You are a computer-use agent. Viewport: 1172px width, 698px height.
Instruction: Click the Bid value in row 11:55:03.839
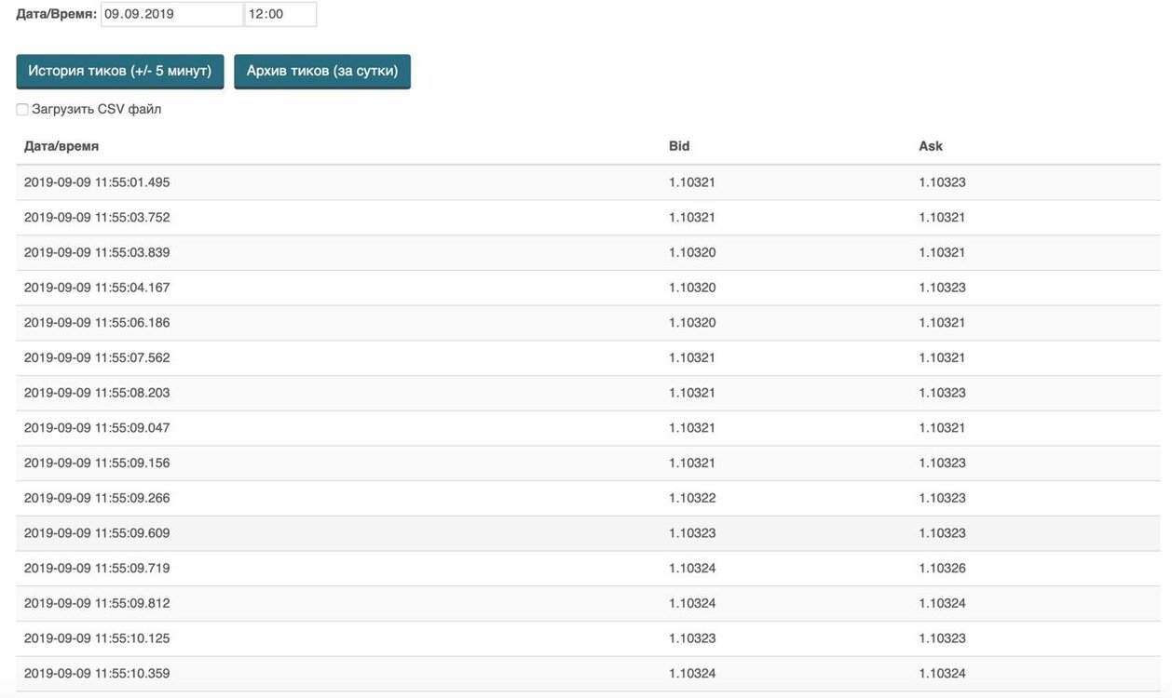tap(692, 252)
